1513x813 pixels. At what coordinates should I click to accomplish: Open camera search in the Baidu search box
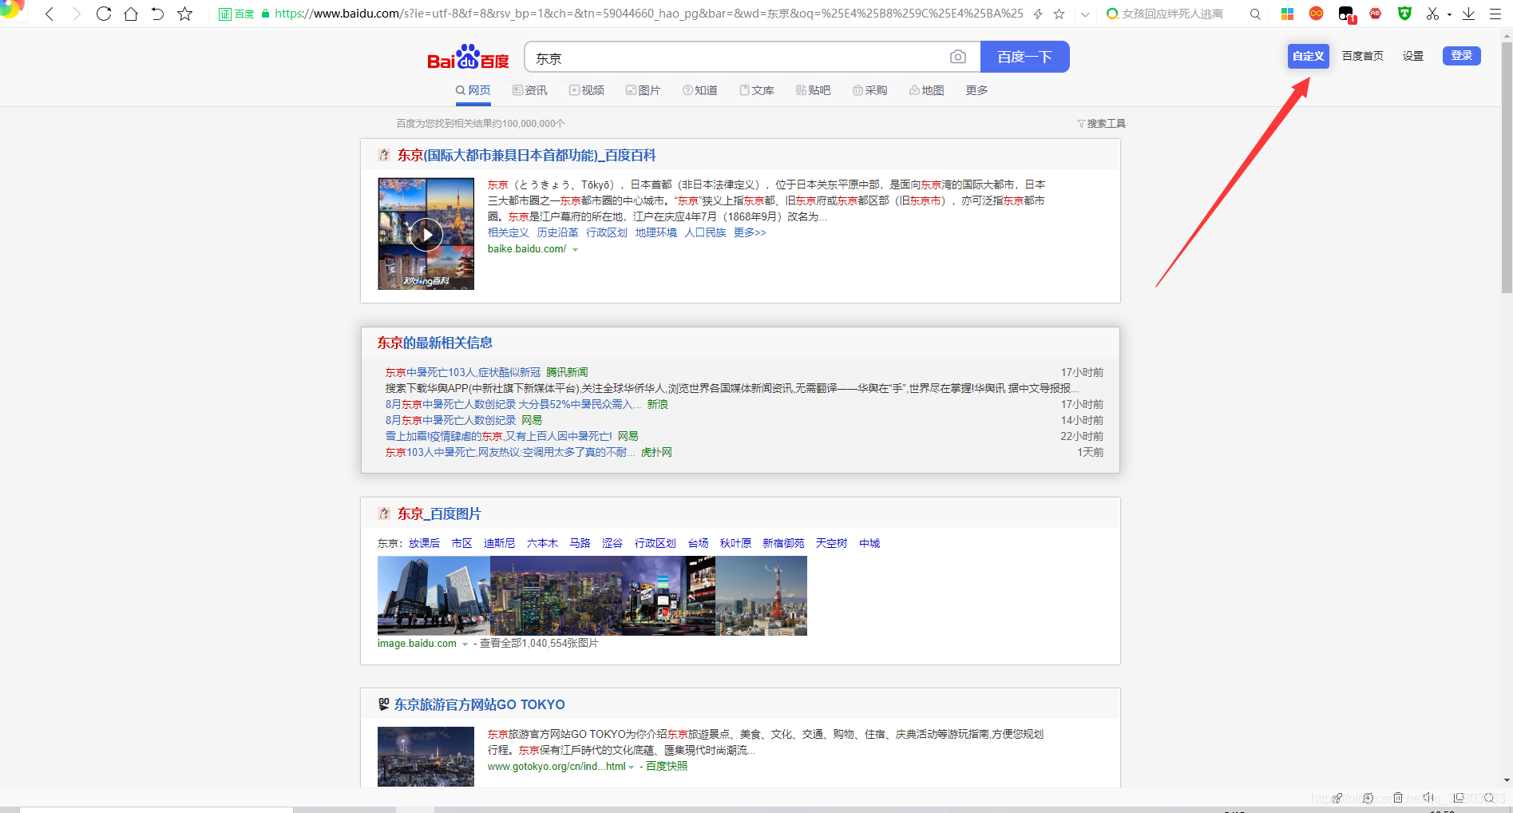tap(958, 57)
